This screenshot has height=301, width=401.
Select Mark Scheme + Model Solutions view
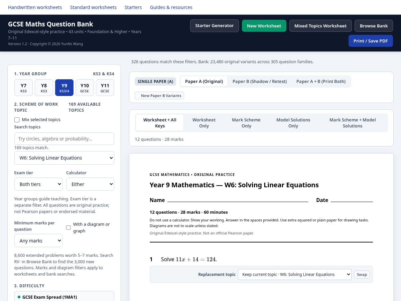coord(353,123)
